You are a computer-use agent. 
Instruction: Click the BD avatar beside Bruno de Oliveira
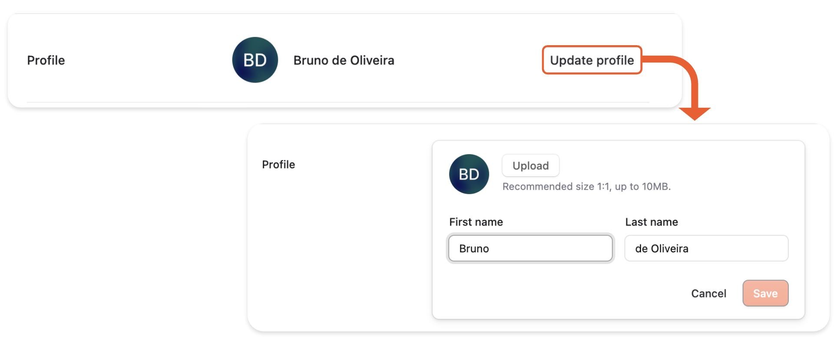click(x=255, y=60)
